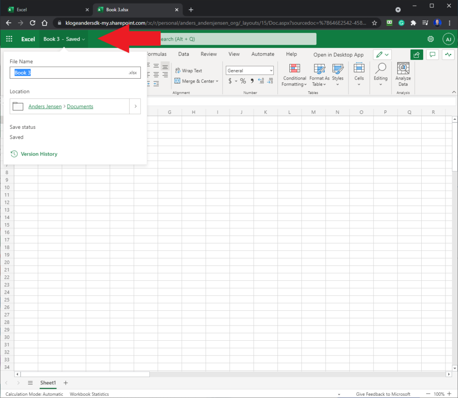Image resolution: width=458 pixels, height=398 pixels.
Task: Expand the Location folder chevron
Action: (136, 106)
